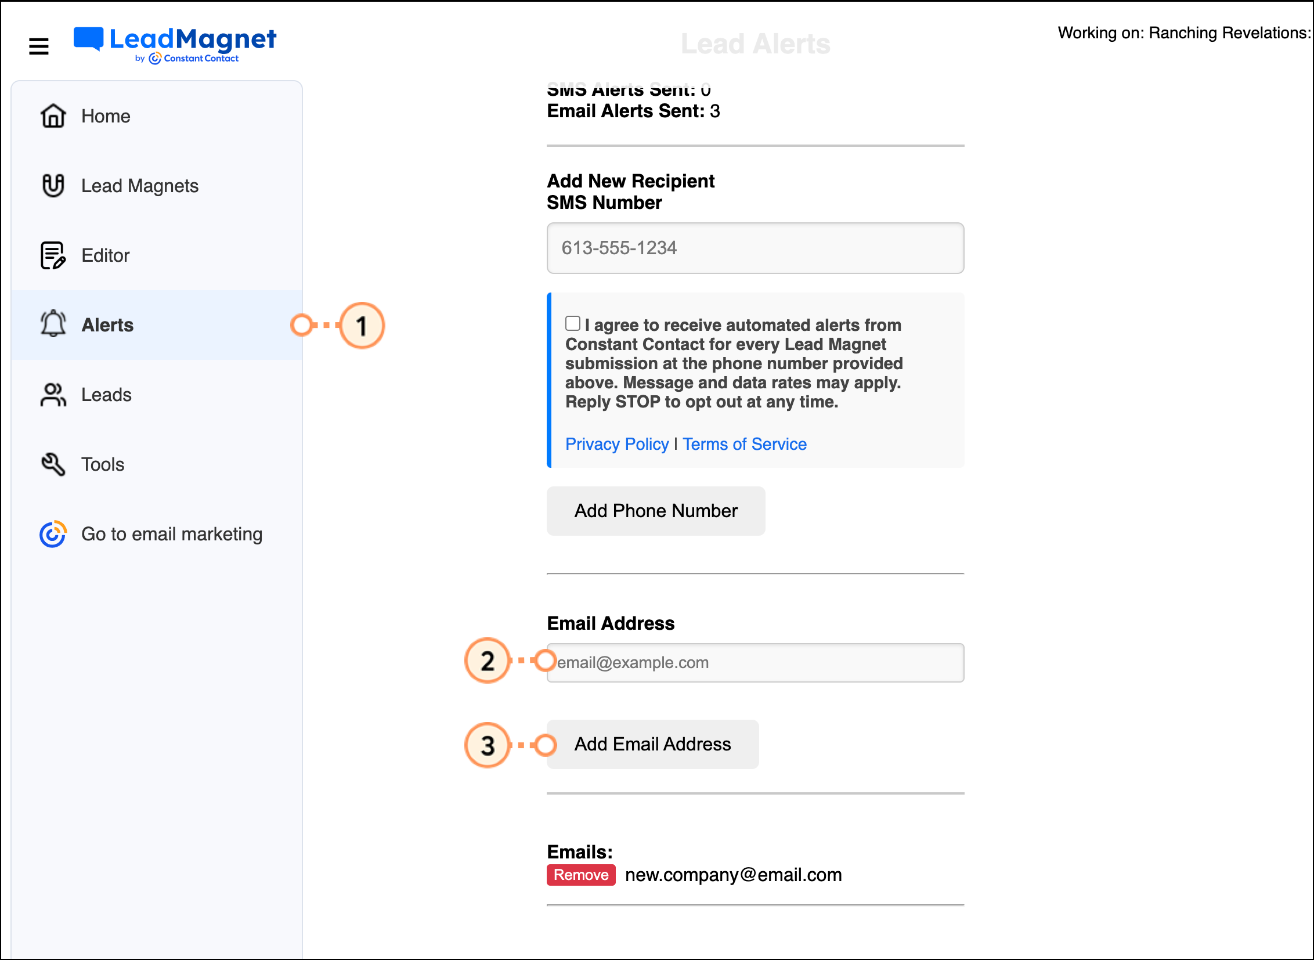Open the hamburger menu icon
Image resolution: width=1314 pixels, height=960 pixels.
[39, 46]
